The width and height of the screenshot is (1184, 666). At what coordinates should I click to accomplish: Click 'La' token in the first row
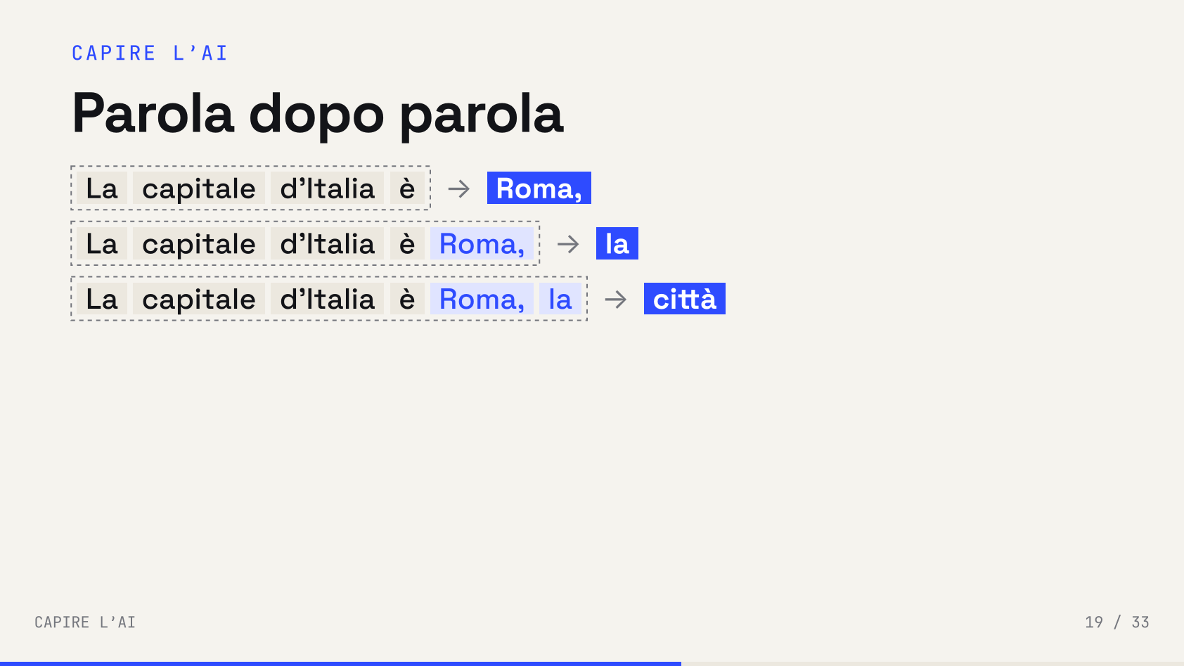[x=102, y=188]
